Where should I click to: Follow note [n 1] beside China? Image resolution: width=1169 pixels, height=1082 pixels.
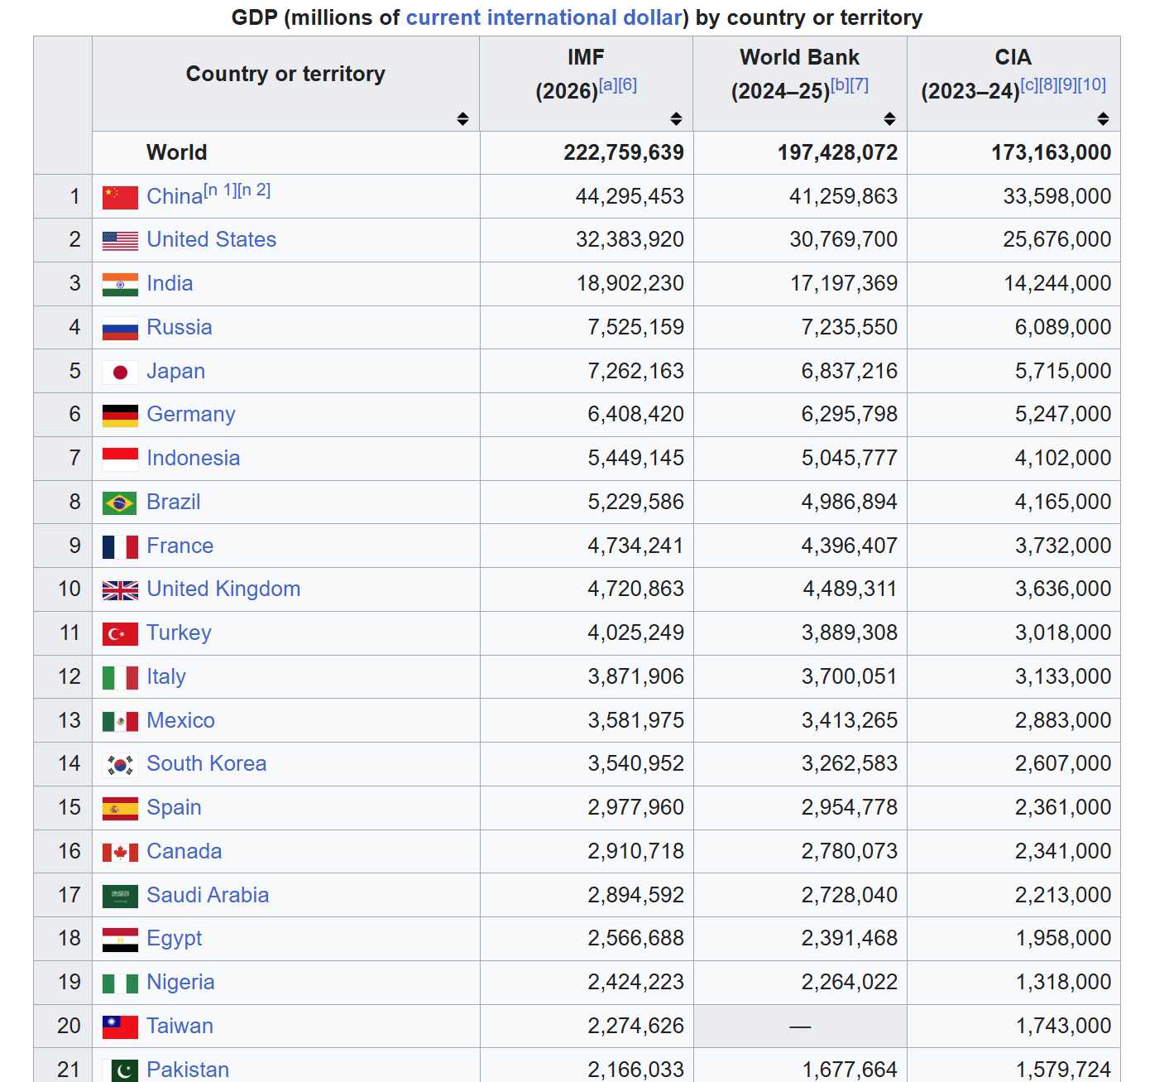click(220, 190)
